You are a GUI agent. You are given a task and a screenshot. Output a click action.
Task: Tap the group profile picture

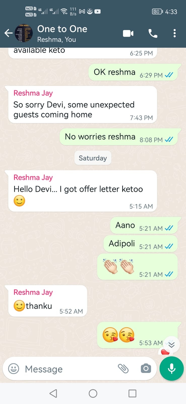pyautogui.click(x=24, y=33)
